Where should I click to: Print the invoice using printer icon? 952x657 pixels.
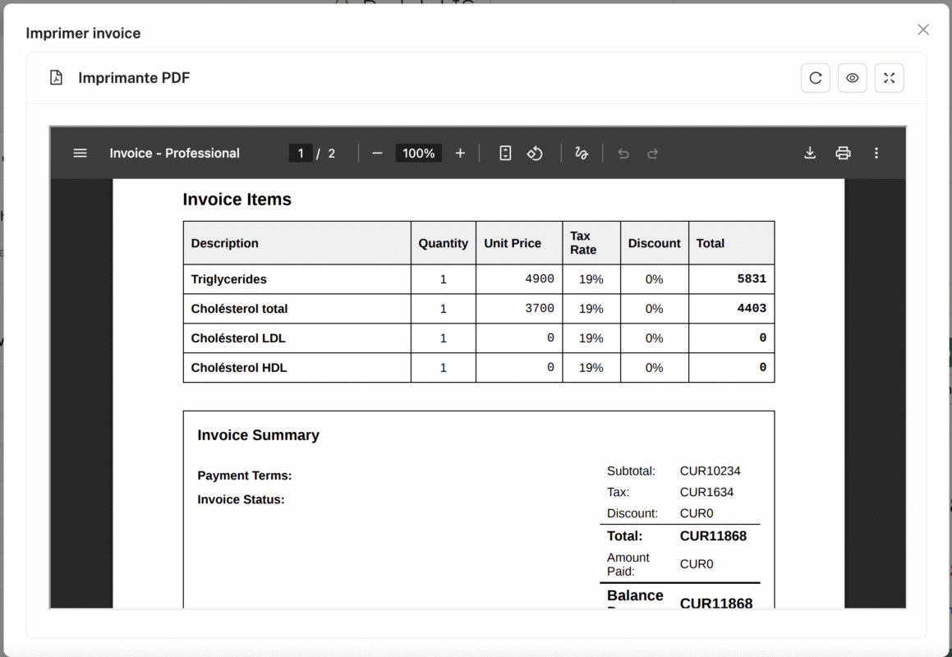tap(844, 153)
